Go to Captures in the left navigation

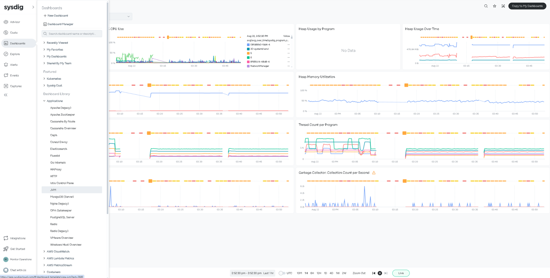(x=15, y=86)
